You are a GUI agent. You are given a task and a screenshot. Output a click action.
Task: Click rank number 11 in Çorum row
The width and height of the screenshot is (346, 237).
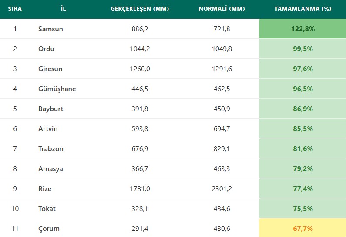[15, 229]
